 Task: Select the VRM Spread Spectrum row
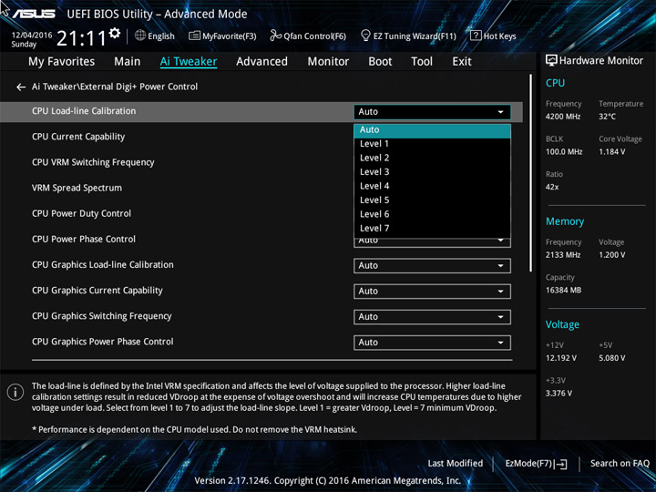[77, 188]
